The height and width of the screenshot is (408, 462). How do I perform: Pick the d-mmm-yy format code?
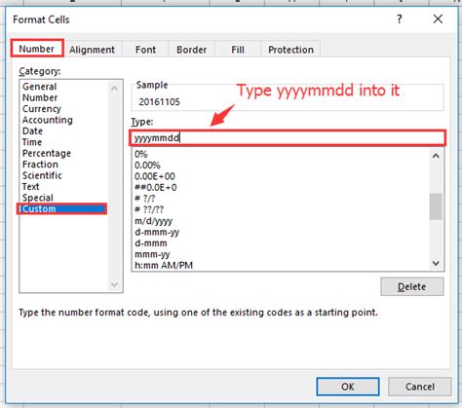click(x=157, y=232)
